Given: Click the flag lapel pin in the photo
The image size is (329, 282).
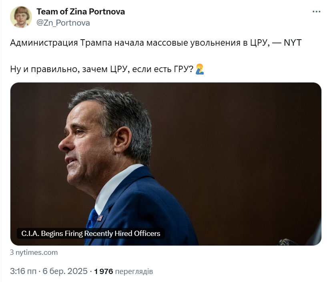Looking at the screenshot, I should (100, 218).
